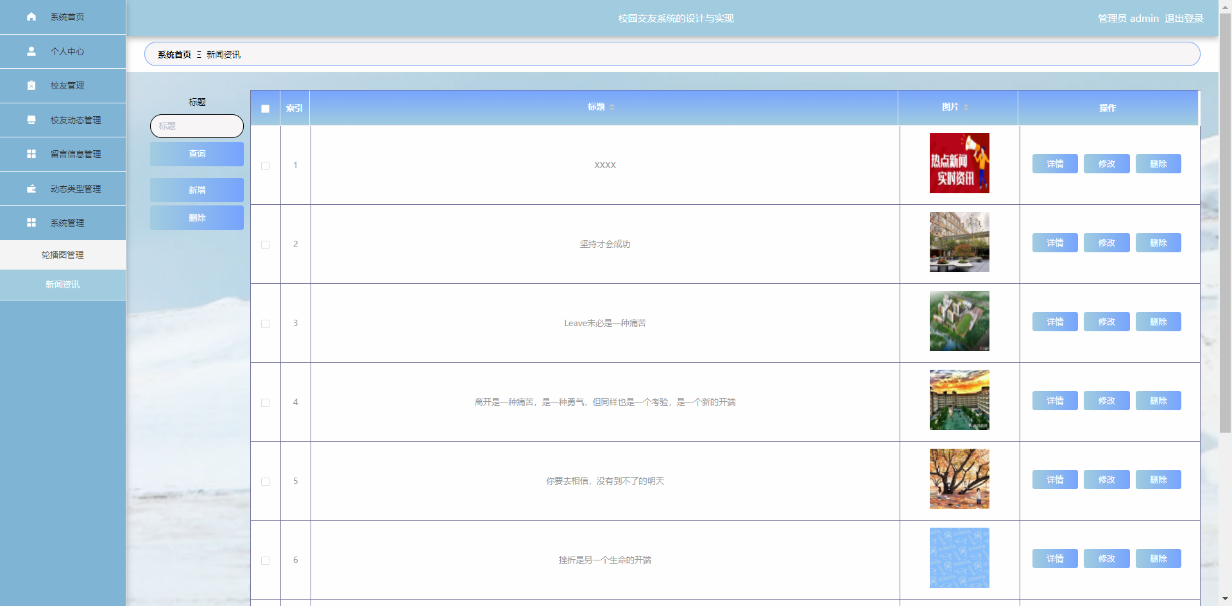The width and height of the screenshot is (1232, 606).
Task: Click the clipboard icon beside 校友管理
Action: pos(31,85)
